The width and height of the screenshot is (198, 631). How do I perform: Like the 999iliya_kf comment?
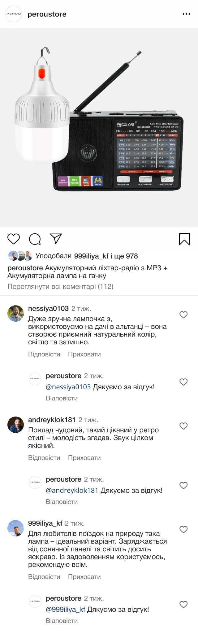(x=183, y=529)
